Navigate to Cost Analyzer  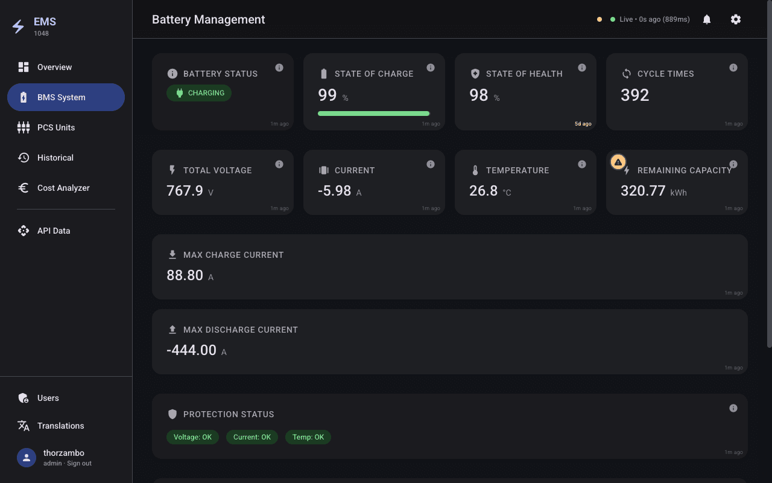(x=63, y=188)
